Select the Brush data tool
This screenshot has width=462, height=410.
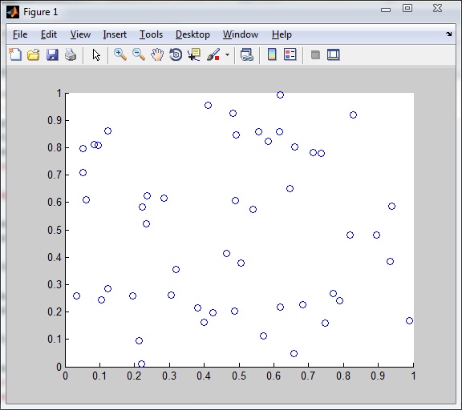[213, 54]
